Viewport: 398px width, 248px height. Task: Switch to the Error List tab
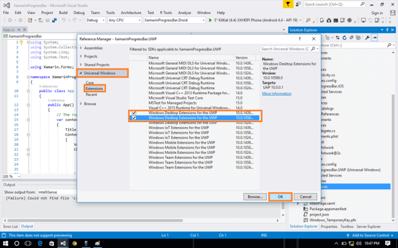[10, 227]
